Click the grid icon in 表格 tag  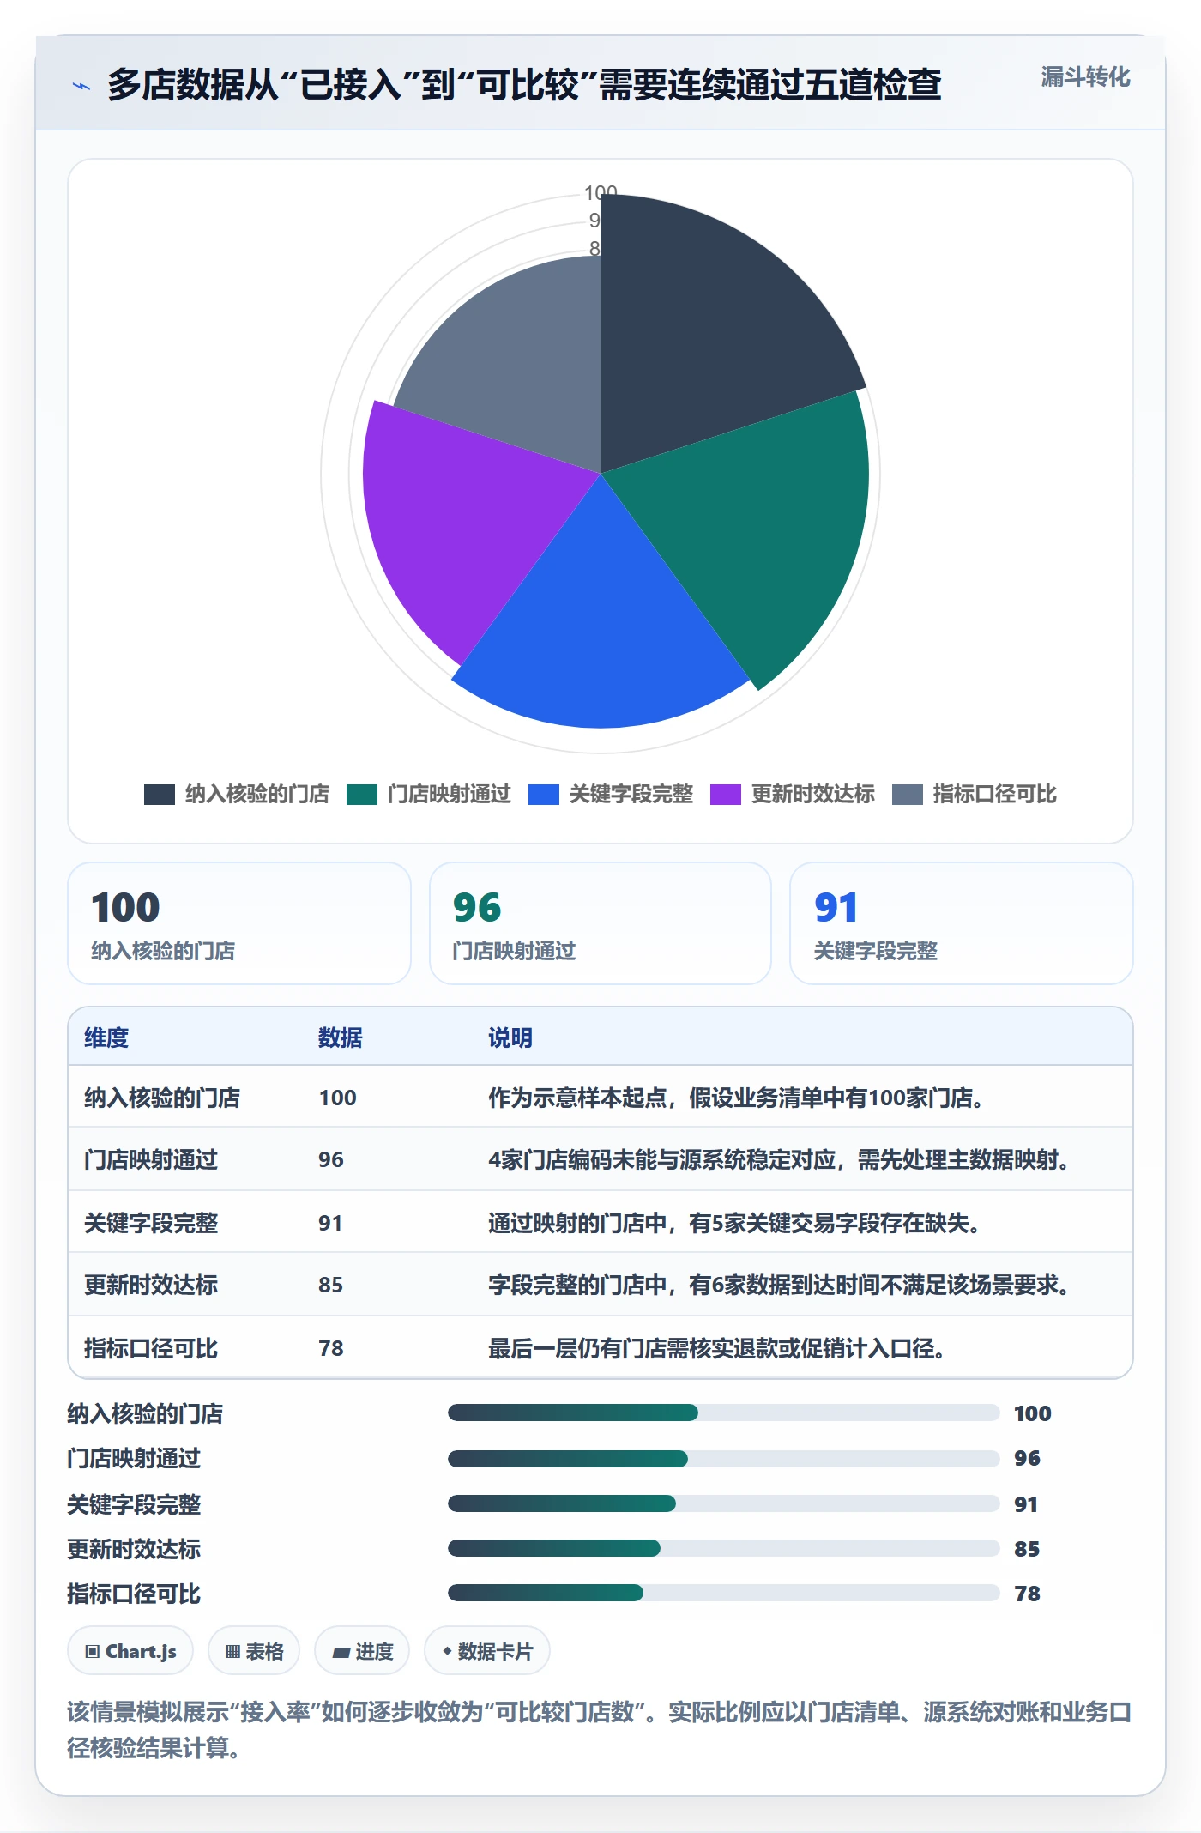[x=232, y=1652]
